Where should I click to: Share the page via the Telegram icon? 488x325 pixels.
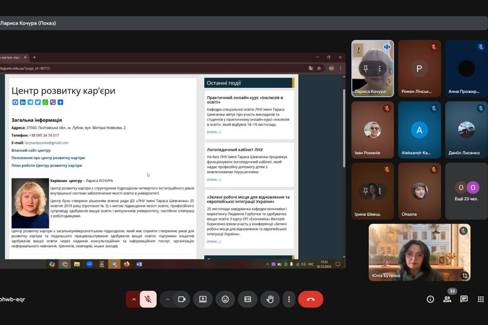click(30, 102)
